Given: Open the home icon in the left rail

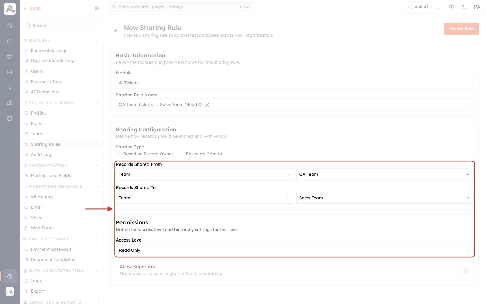Looking at the screenshot, I should (x=10, y=26).
